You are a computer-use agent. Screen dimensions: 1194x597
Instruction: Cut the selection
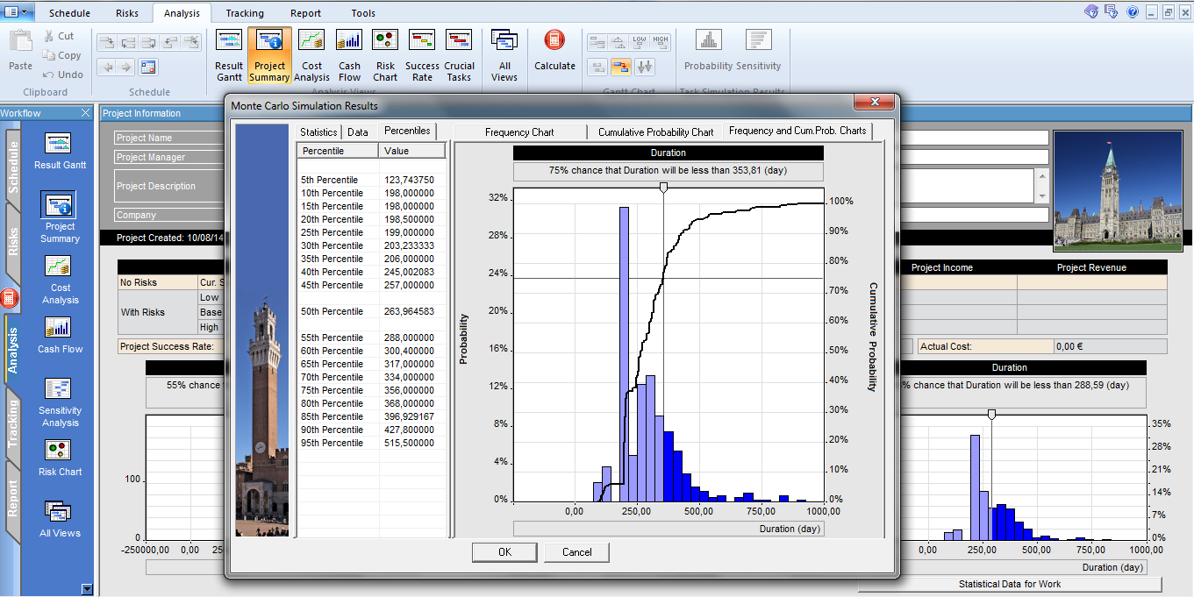(x=58, y=36)
